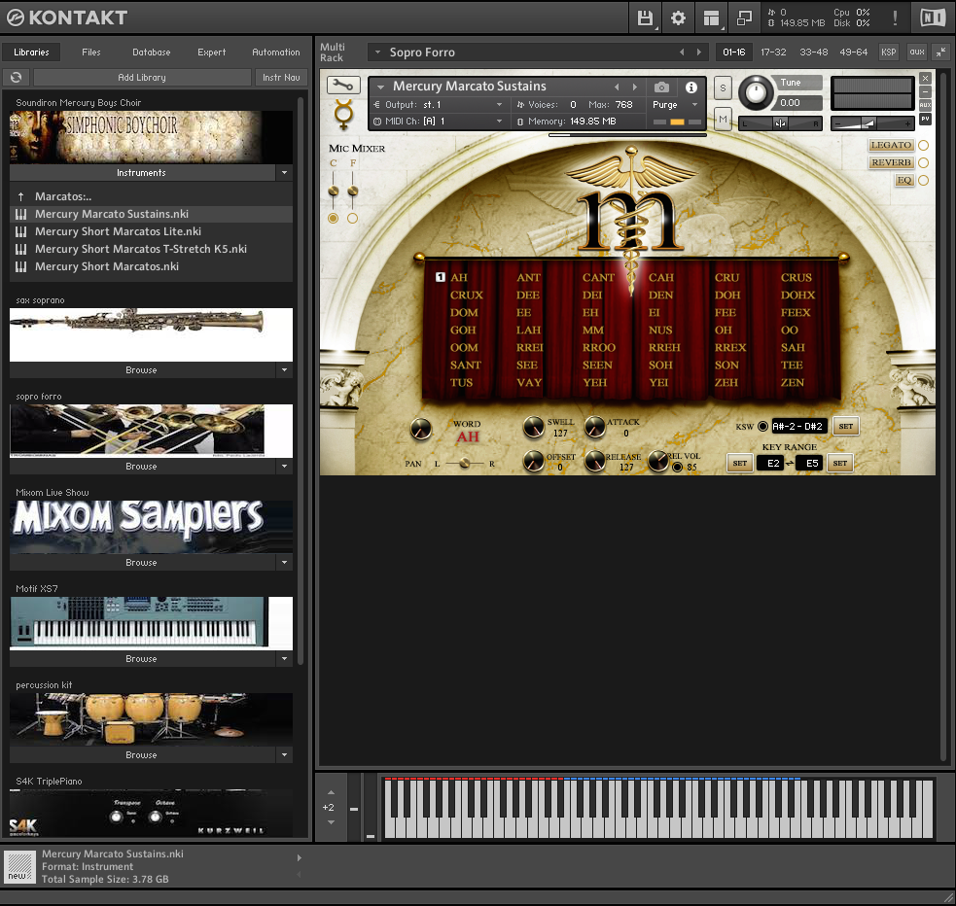This screenshot has height=906, width=956.
Task: Solo the instrument with S button
Action: pos(723,87)
